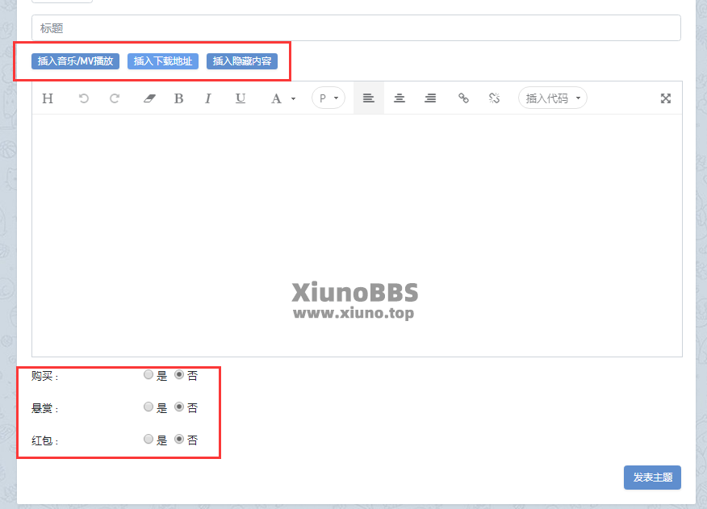Toggle italic formatting
The width and height of the screenshot is (707, 509).
point(208,98)
